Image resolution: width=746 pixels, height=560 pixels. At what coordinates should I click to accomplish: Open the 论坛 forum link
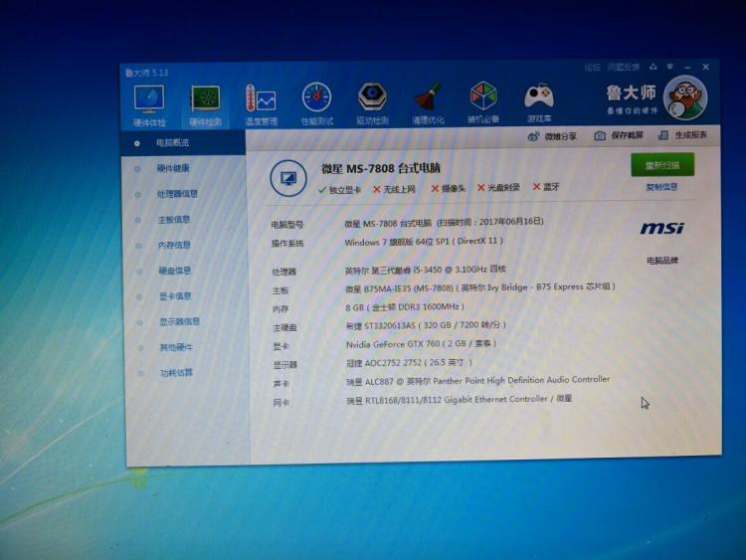click(593, 68)
